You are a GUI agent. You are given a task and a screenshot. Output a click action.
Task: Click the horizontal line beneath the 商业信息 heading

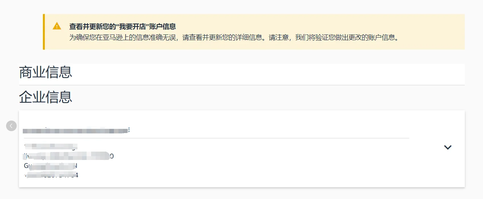click(x=242, y=85)
